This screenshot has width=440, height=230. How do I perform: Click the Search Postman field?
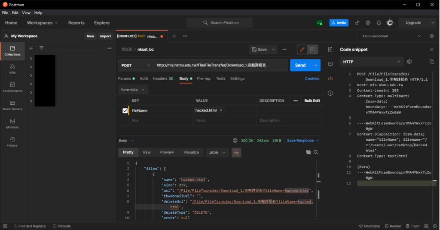pos(220,23)
